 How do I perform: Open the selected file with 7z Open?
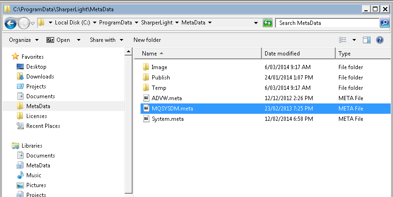58,40
